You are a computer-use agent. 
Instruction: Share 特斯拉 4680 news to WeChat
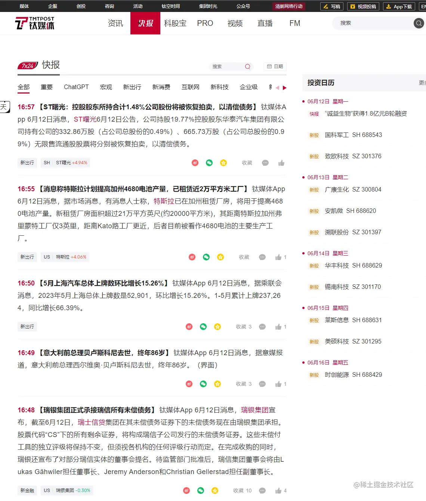pos(206,257)
